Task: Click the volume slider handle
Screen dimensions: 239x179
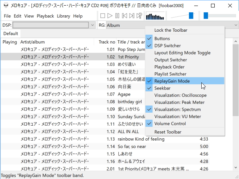Action: pos(191,16)
